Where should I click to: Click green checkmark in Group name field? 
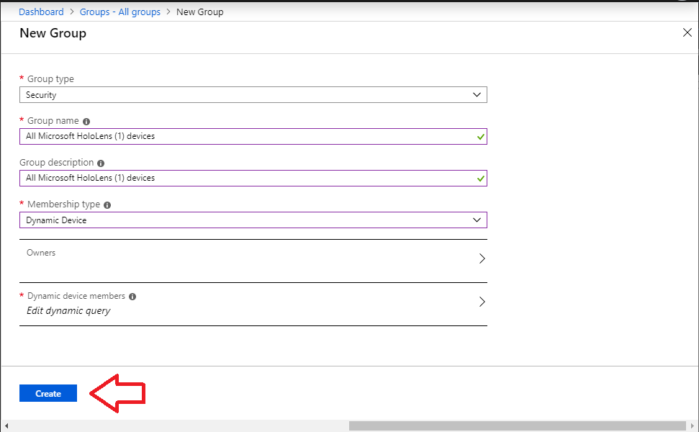[481, 137]
